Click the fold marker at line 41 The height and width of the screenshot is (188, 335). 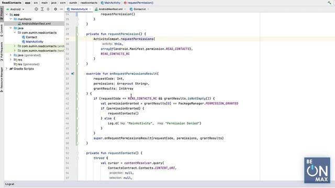point(77,99)
